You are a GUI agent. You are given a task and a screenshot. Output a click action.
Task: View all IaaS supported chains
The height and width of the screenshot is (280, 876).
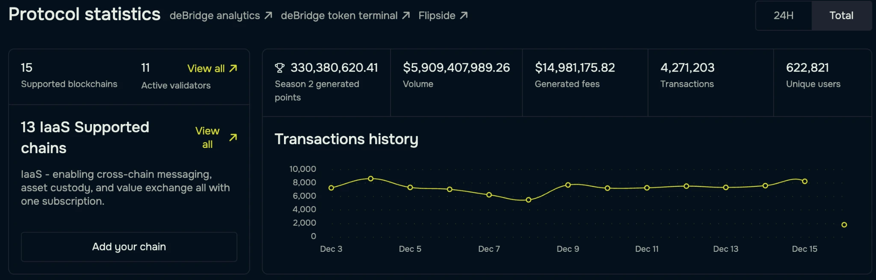(207, 137)
